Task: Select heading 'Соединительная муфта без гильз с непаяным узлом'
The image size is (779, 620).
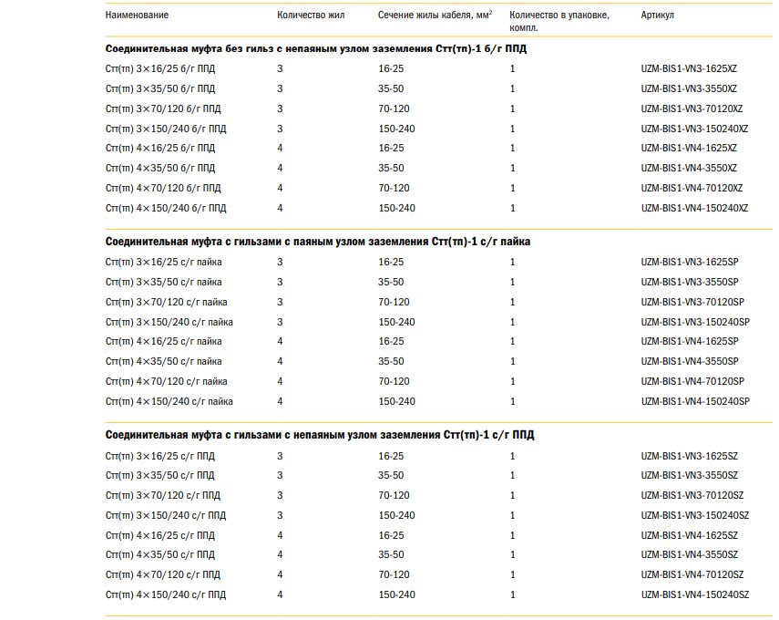Action: pyautogui.click(x=316, y=48)
